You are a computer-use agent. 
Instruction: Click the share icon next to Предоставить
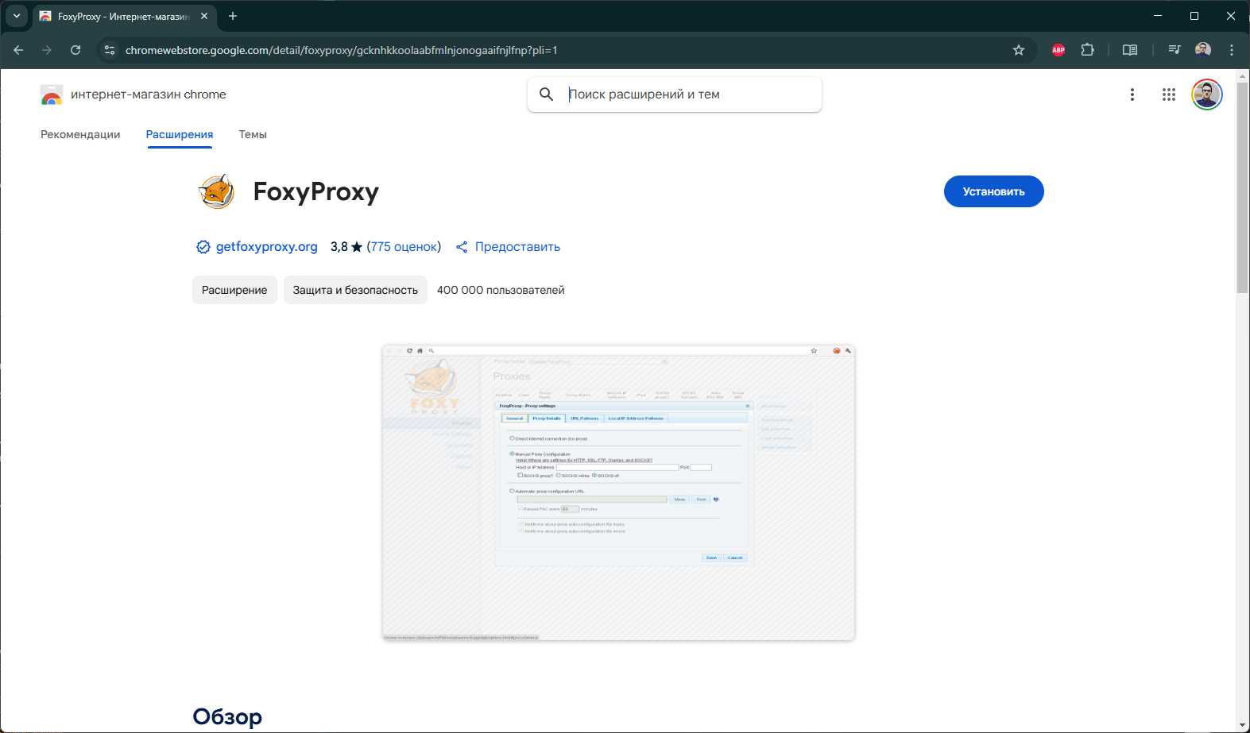[x=462, y=247]
